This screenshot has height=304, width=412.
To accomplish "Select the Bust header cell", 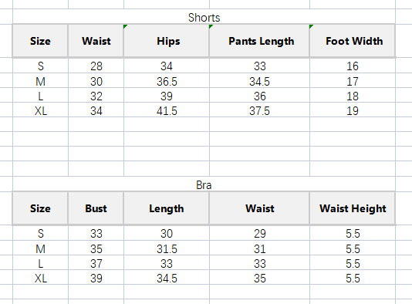I will click(x=96, y=208).
